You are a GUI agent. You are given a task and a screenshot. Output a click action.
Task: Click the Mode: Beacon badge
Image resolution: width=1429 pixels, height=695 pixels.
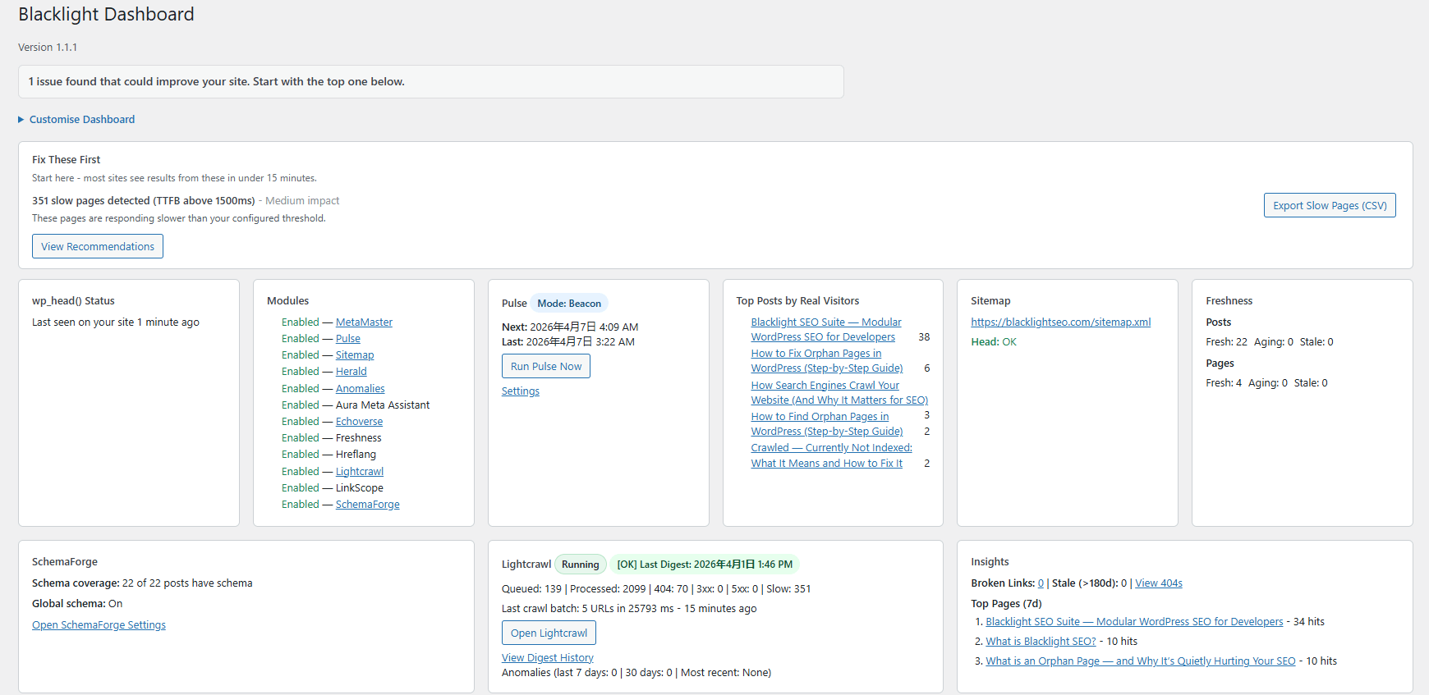(568, 304)
